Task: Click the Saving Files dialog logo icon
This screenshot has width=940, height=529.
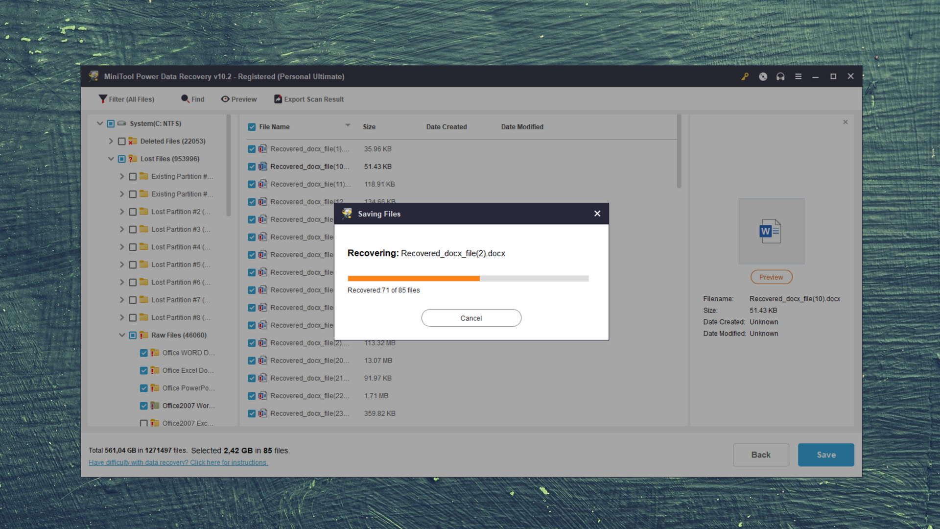Action: (x=347, y=214)
